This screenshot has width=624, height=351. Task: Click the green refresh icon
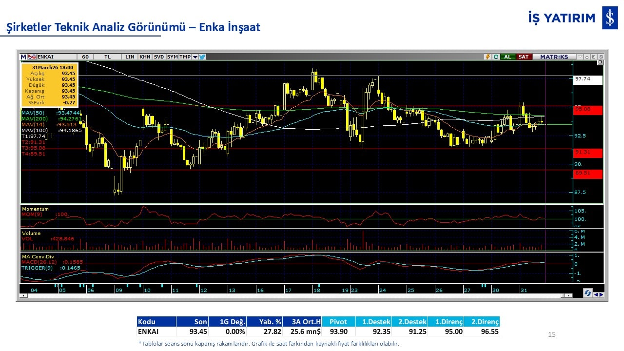click(x=495, y=57)
